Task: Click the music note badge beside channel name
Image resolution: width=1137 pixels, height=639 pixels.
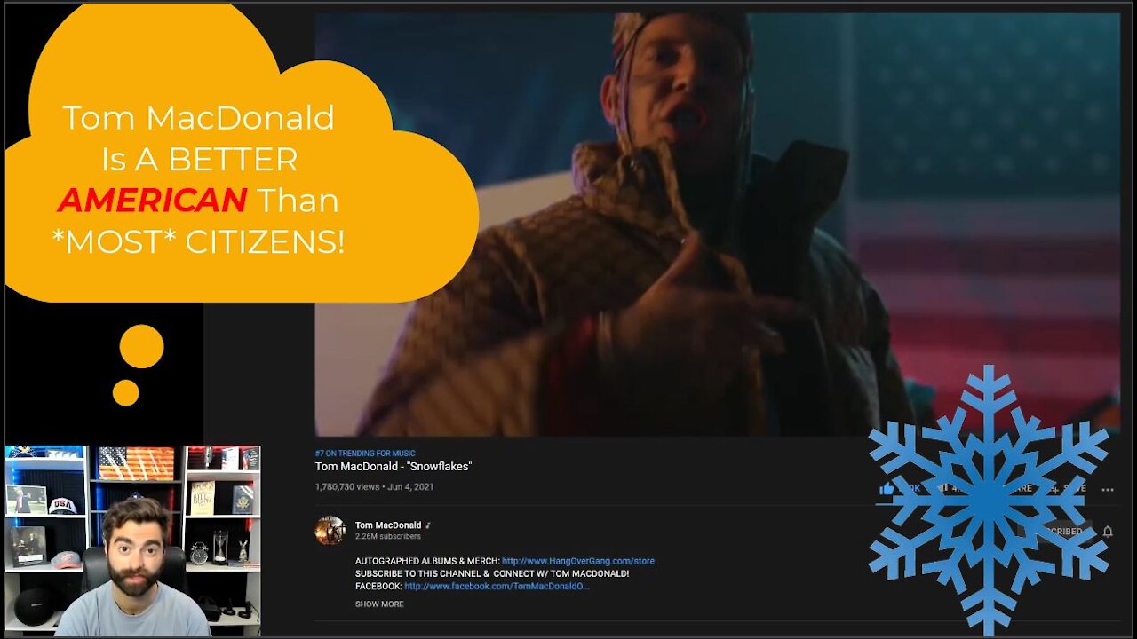Action: coord(428,525)
